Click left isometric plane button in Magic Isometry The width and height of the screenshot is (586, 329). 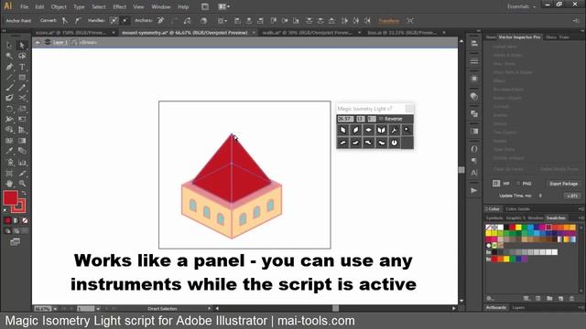click(x=342, y=130)
